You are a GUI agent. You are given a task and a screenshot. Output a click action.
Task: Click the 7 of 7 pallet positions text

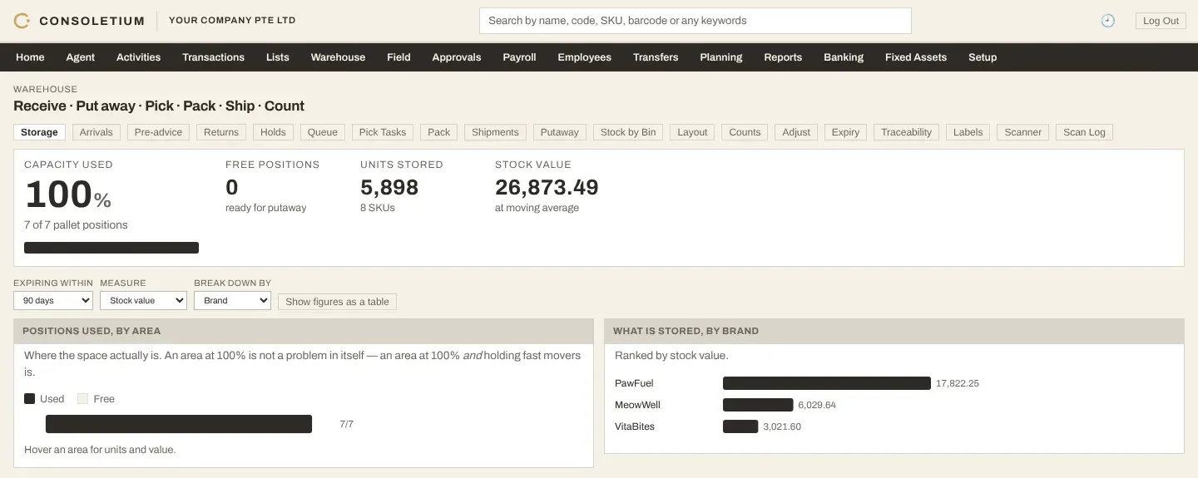coord(76,225)
